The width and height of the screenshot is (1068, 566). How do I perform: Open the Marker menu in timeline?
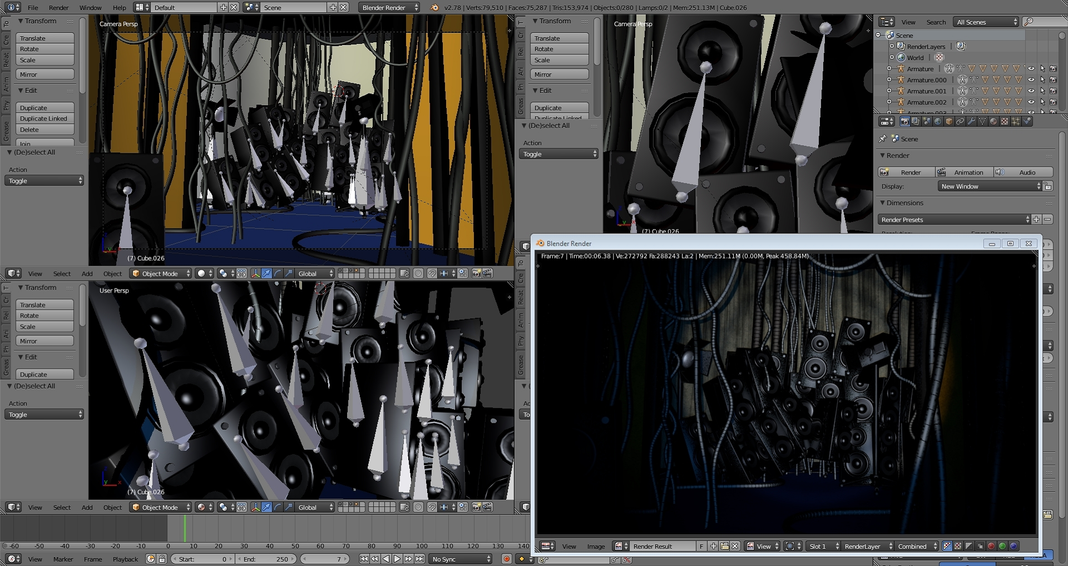click(63, 559)
